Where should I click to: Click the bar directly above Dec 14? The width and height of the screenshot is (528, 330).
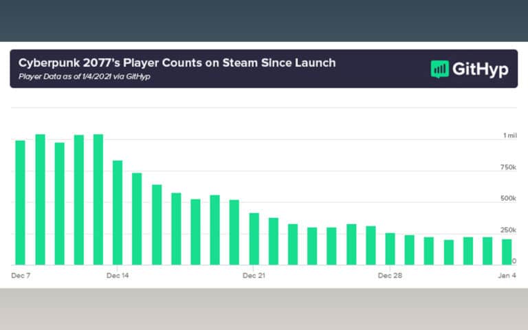[118, 212]
